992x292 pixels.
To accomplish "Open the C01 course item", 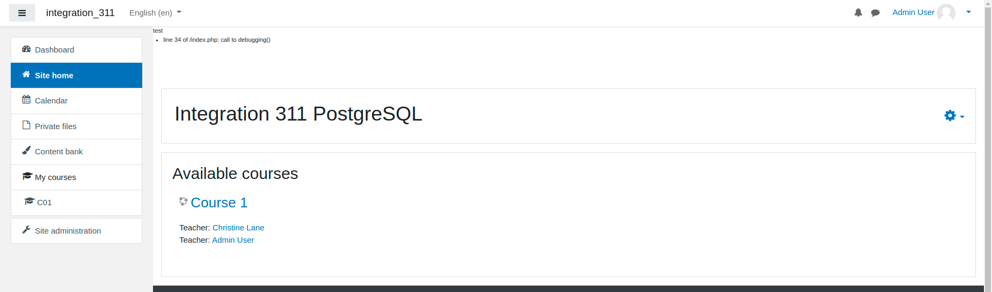I will click(x=76, y=203).
